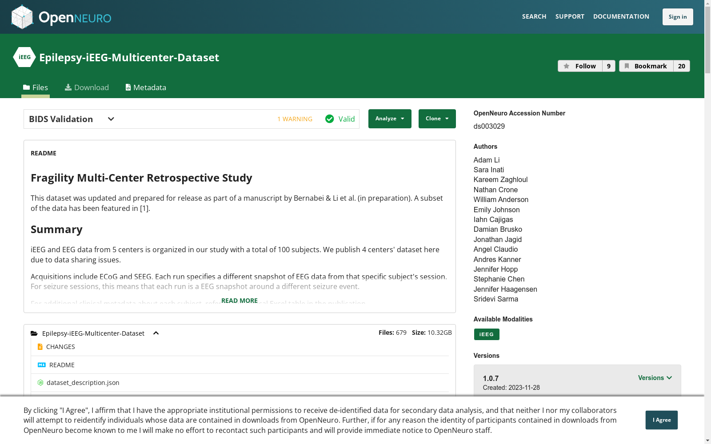Click the bookmark flag icon
The width and height of the screenshot is (711, 444).
627,66
